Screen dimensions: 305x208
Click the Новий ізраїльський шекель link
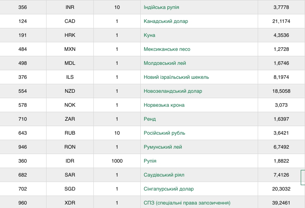[x=176, y=77]
